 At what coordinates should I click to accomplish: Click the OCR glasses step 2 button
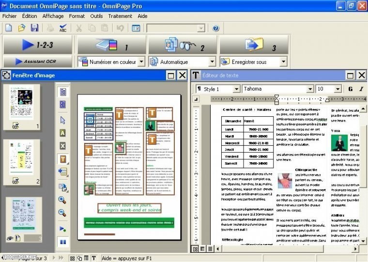point(183,45)
